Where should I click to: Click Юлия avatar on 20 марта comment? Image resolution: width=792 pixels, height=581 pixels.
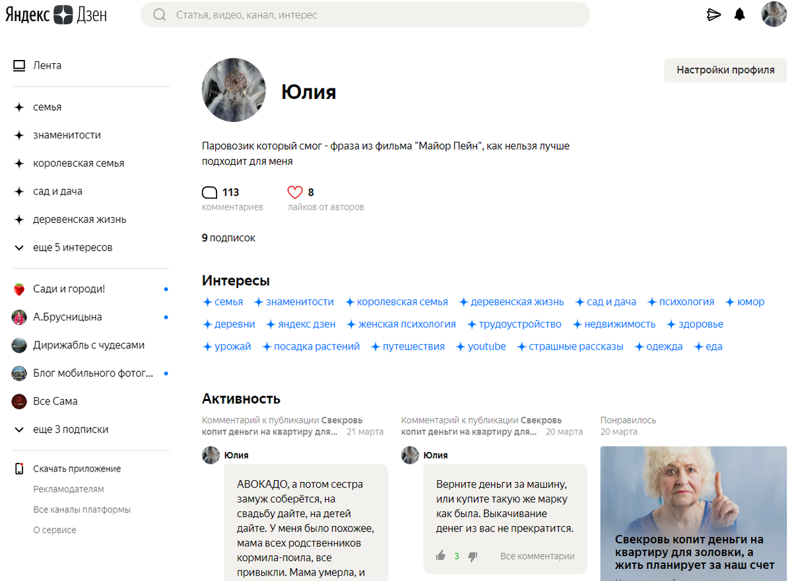tap(410, 455)
